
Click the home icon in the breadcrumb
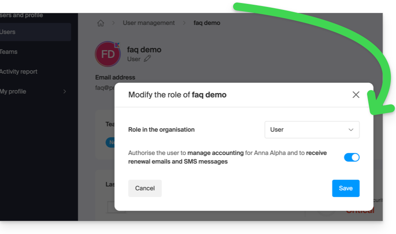click(x=101, y=23)
